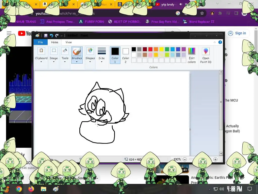Image resolution: width=258 pixels, height=194 pixels.
Task: Switch to the Home ribbon tab
Action: pyautogui.click(x=55, y=42)
